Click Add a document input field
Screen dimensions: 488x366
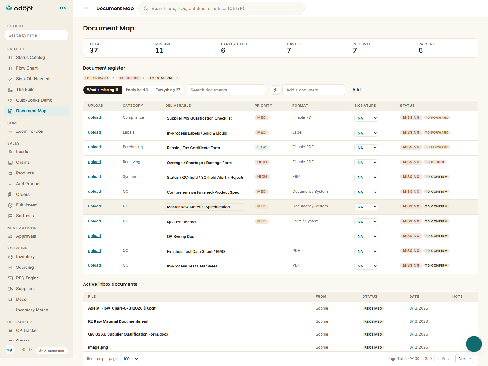point(314,90)
